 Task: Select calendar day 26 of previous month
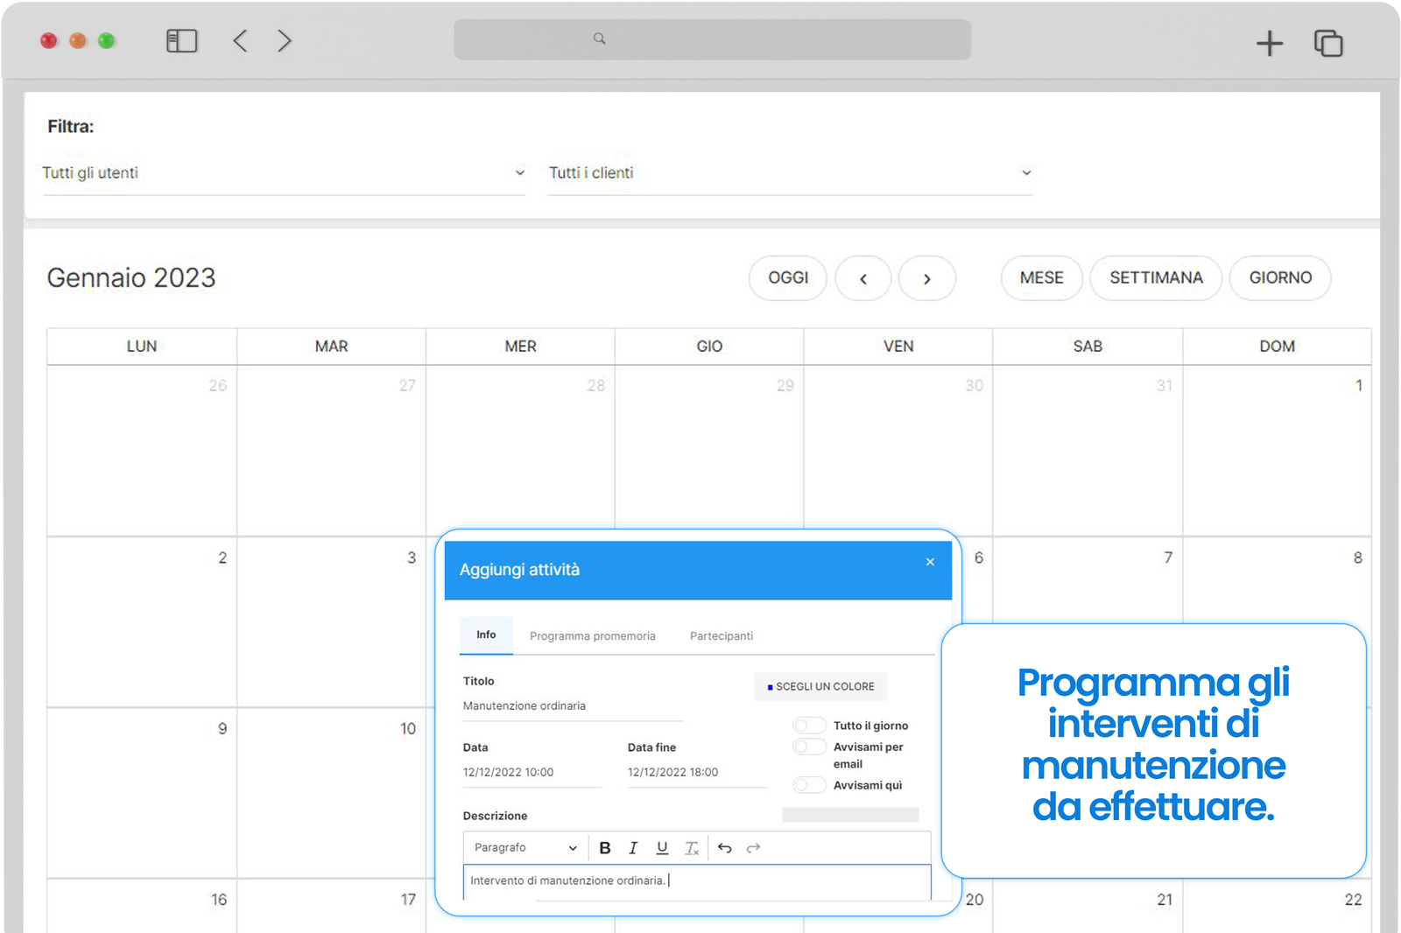pos(142,451)
